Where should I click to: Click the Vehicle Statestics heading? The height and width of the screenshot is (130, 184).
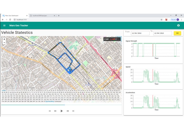[17, 32]
